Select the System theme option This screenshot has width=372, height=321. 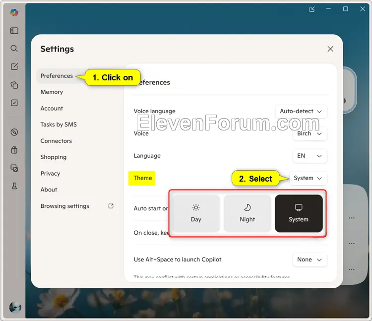tap(299, 213)
